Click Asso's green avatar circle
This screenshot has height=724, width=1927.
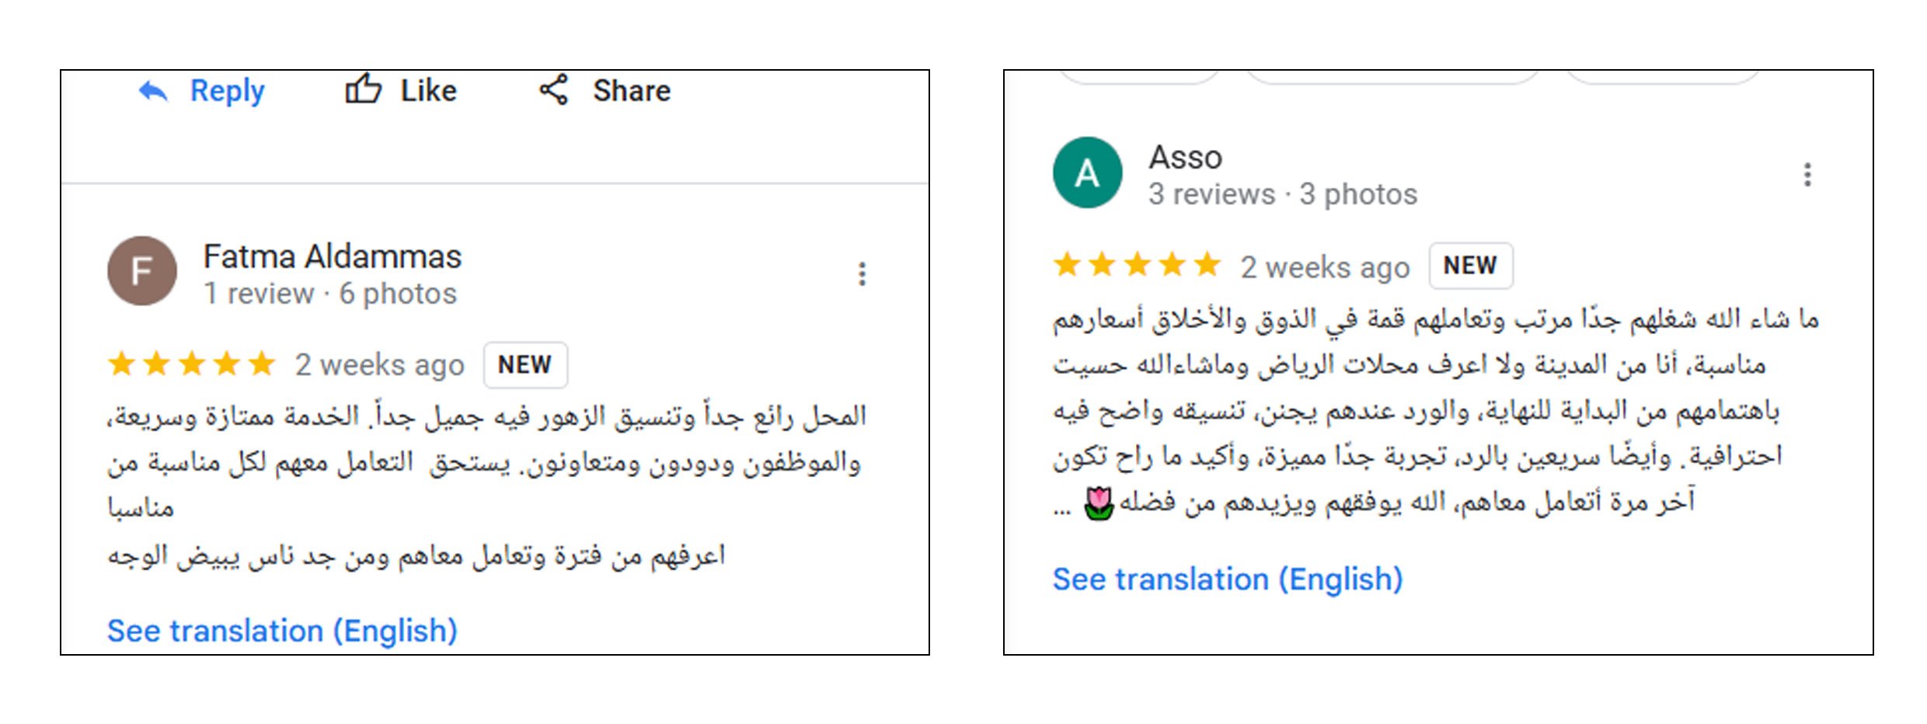[1087, 172]
